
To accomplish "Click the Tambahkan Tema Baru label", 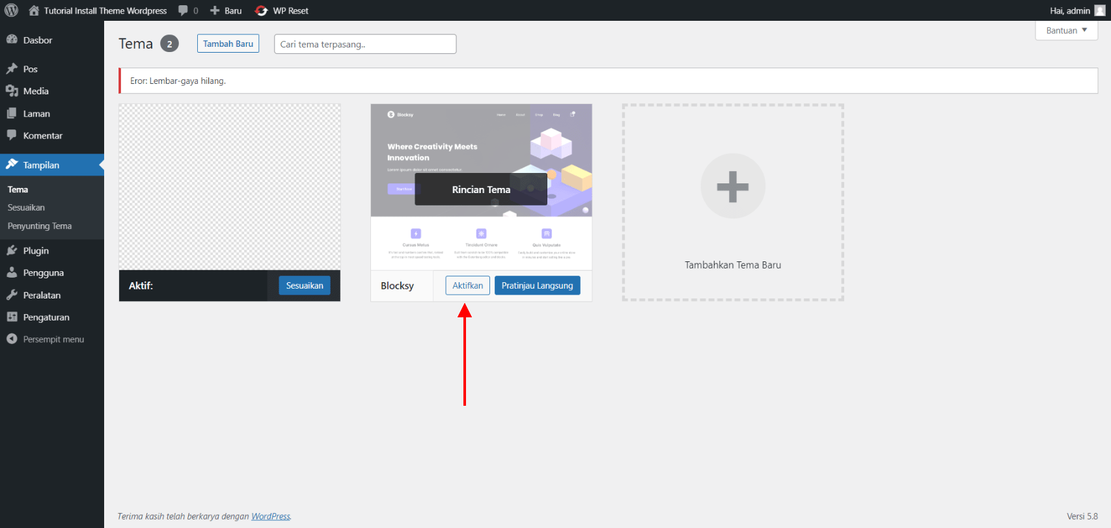I will 733,265.
